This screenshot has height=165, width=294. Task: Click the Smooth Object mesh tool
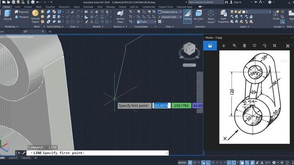pyautogui.click(x=35, y=16)
